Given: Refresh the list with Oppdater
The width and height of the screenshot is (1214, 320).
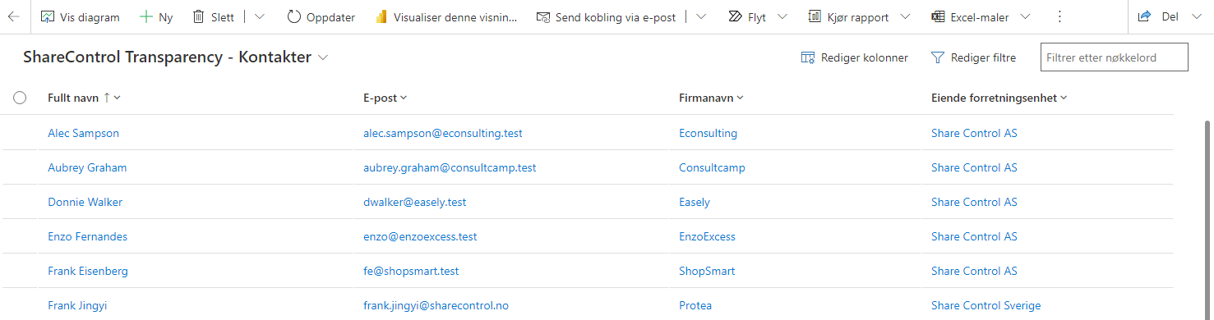Looking at the screenshot, I should [321, 16].
